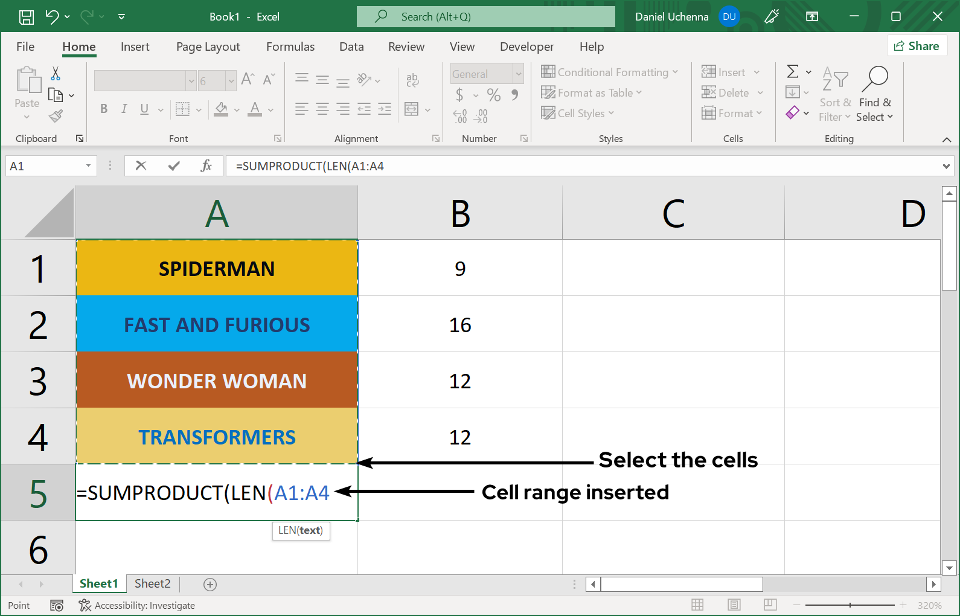This screenshot has width=960, height=616.
Task: Switch to Sheet2 tab
Action: tap(152, 583)
